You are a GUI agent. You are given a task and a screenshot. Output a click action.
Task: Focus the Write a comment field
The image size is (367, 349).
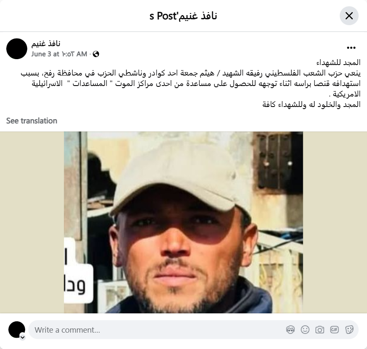coord(159,330)
